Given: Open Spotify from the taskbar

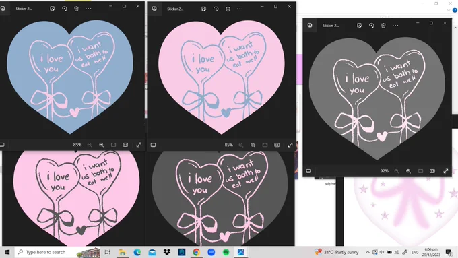Looking at the screenshot, I should pos(226,252).
